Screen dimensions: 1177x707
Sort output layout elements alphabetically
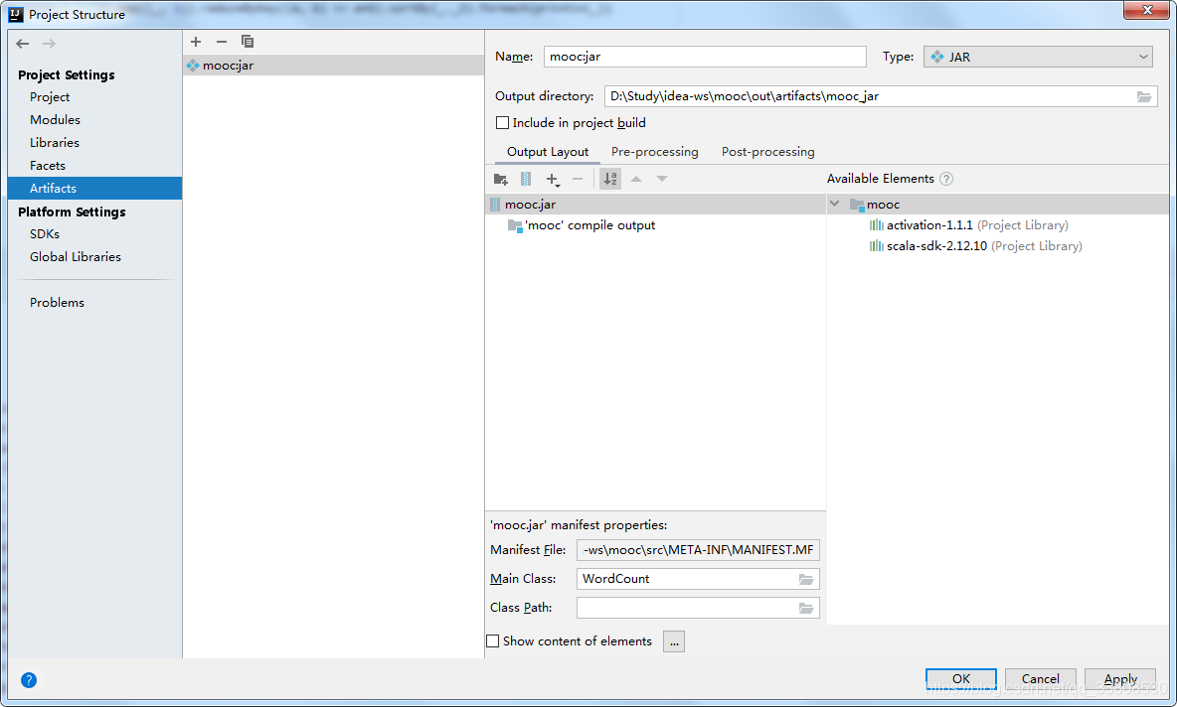(x=609, y=179)
